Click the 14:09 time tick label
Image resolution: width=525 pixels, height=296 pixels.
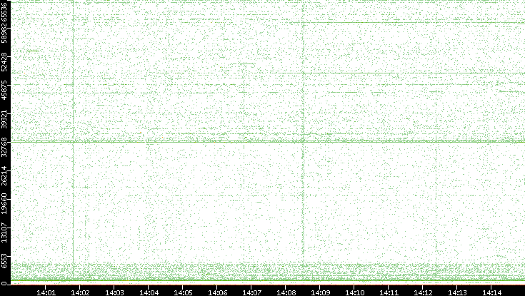(321, 292)
